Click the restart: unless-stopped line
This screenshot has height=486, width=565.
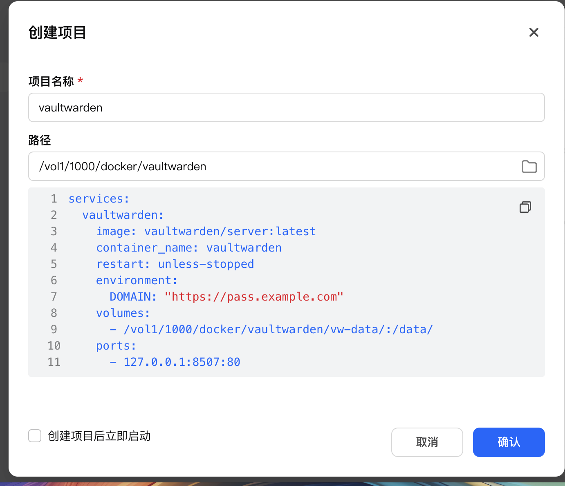tap(175, 264)
